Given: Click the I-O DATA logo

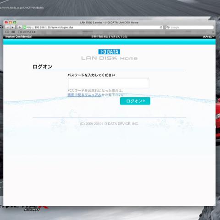Looking at the screenshot, I should click(109, 52).
